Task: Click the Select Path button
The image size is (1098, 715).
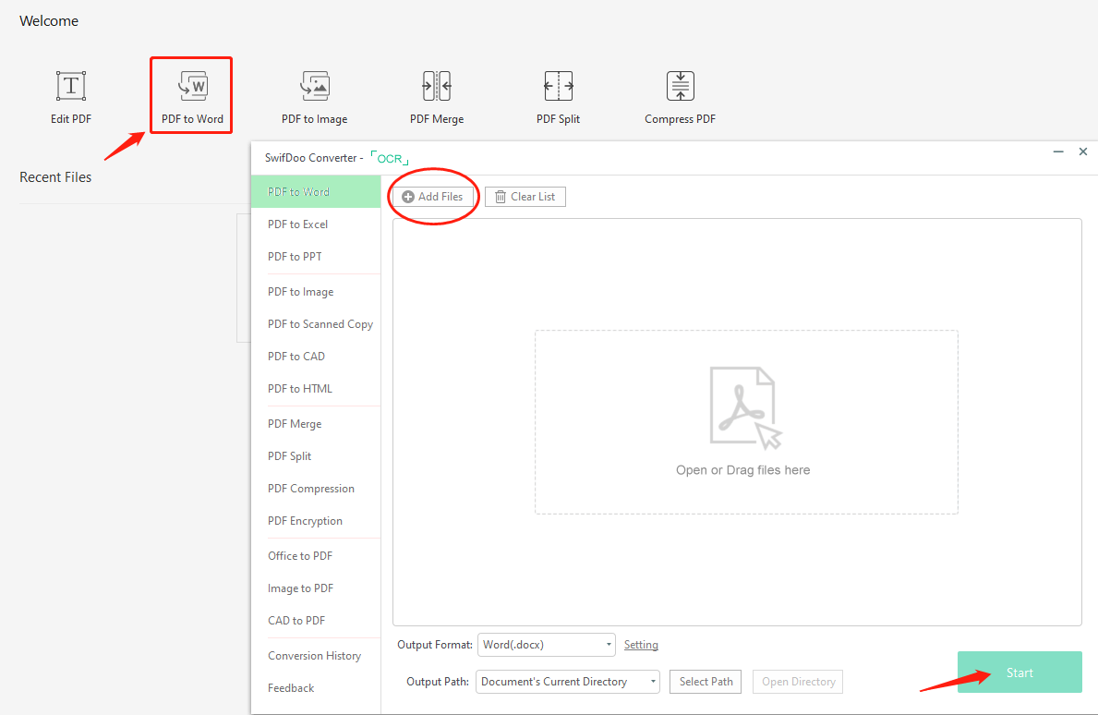Action: pyautogui.click(x=706, y=682)
